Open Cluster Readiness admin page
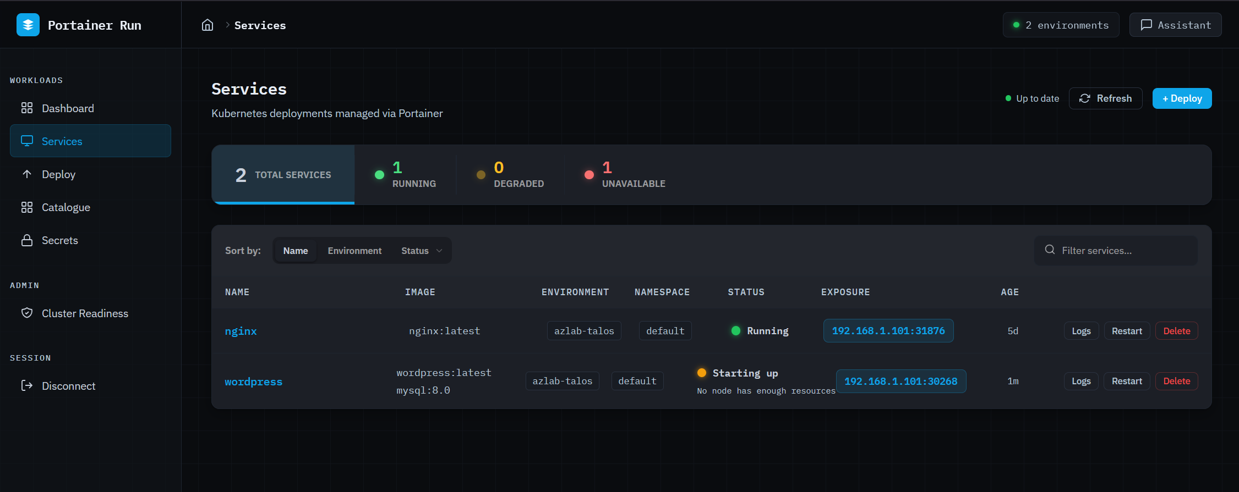 [90, 313]
